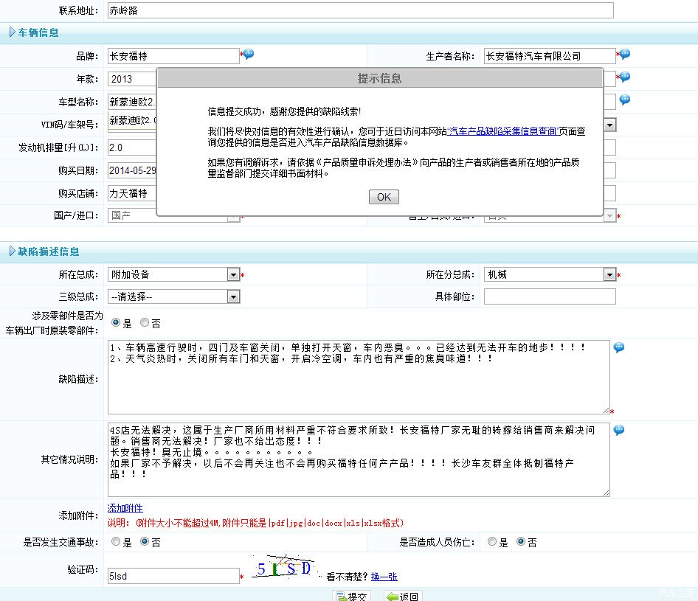Viewport: 698px width, 601px height.
Task: Click the 联系地址 input field
Action: tap(361, 10)
